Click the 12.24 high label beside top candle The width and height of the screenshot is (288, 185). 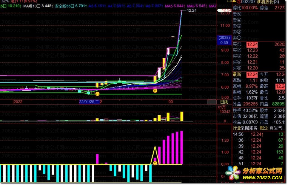[192, 10]
